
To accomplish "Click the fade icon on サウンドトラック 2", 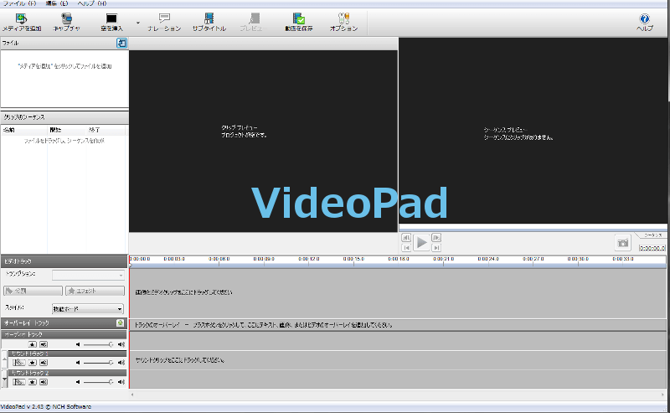I will click(18, 382).
